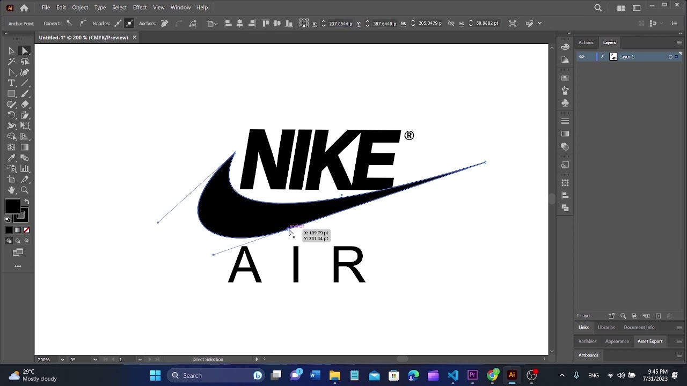
Task: Click the Locate Object magnifier in Layers panel
Action: (623, 316)
